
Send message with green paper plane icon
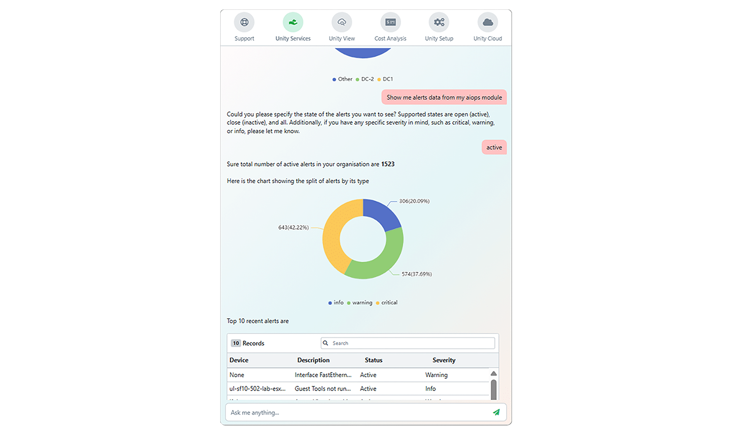click(496, 412)
